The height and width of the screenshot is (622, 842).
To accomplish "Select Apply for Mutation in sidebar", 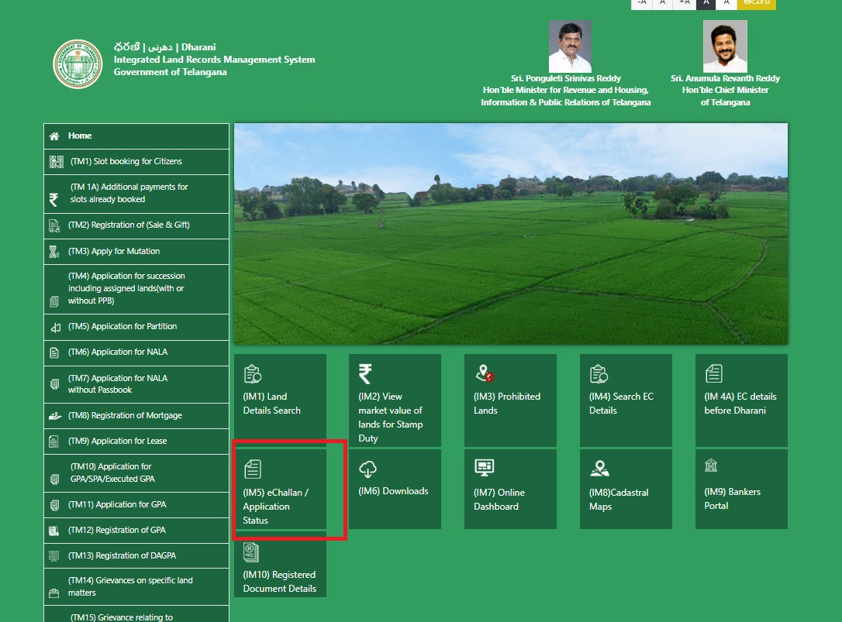I will coord(113,252).
